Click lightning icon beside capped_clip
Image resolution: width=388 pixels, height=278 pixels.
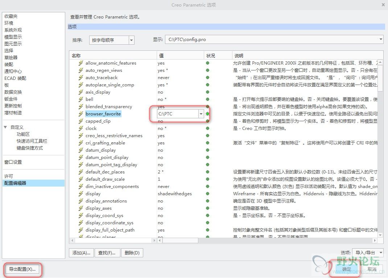81,121
